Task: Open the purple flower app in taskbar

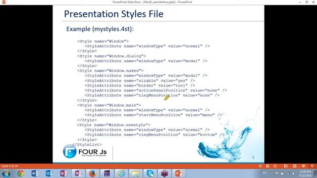Action: pos(164,174)
